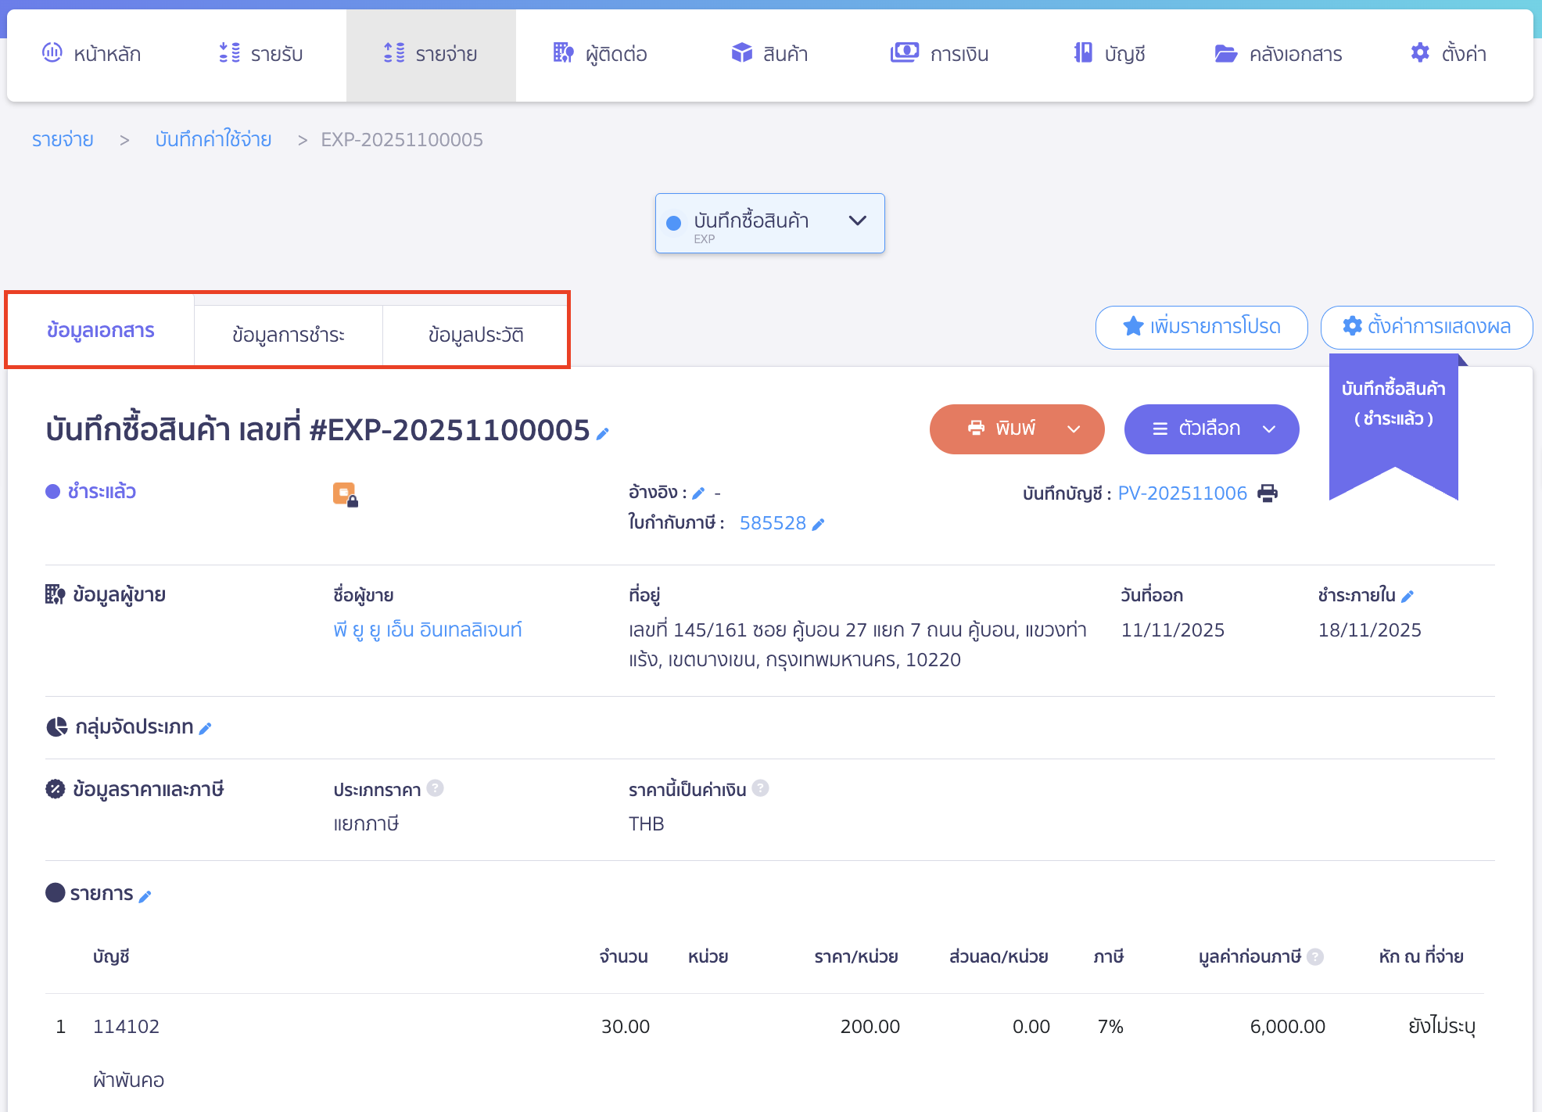The image size is (1542, 1112).
Task: Open the คลังเอกสาร menu
Action: click(x=1278, y=54)
